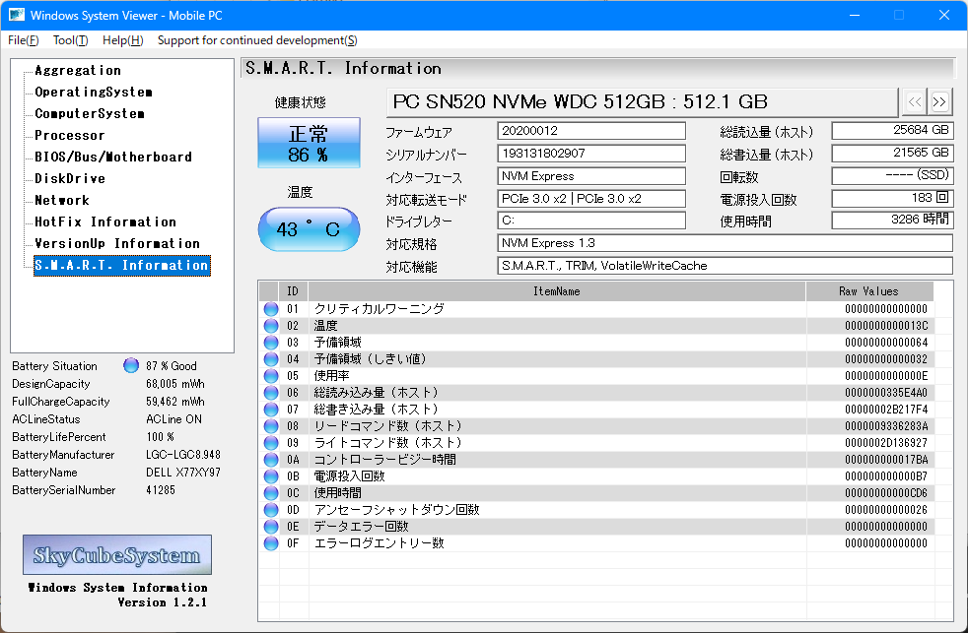Click blue indicator dot next to Battery Situation

[x=129, y=365]
